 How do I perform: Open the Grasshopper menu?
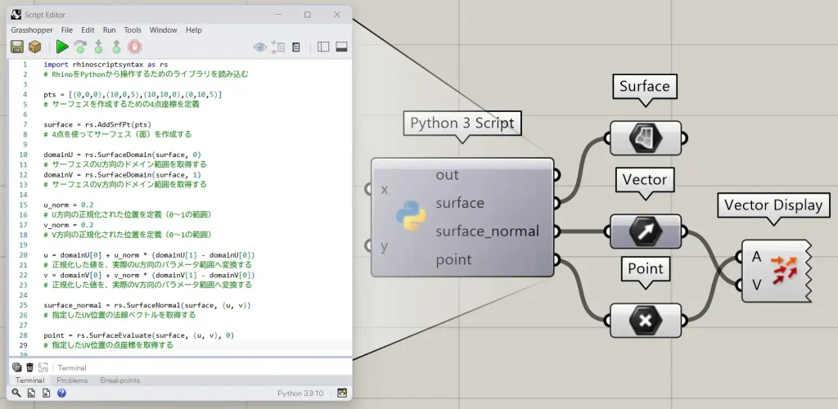[x=32, y=30]
